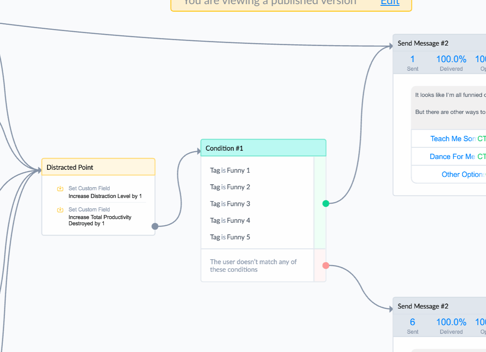The image size is (486, 352).
Task: Click 'The user doesn't match any' fallback text
Action: tap(253, 265)
